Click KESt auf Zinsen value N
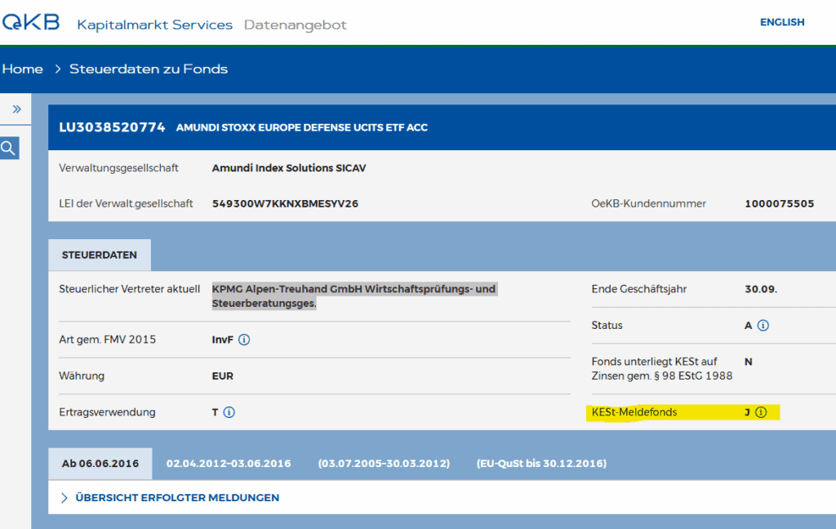 pyautogui.click(x=749, y=362)
